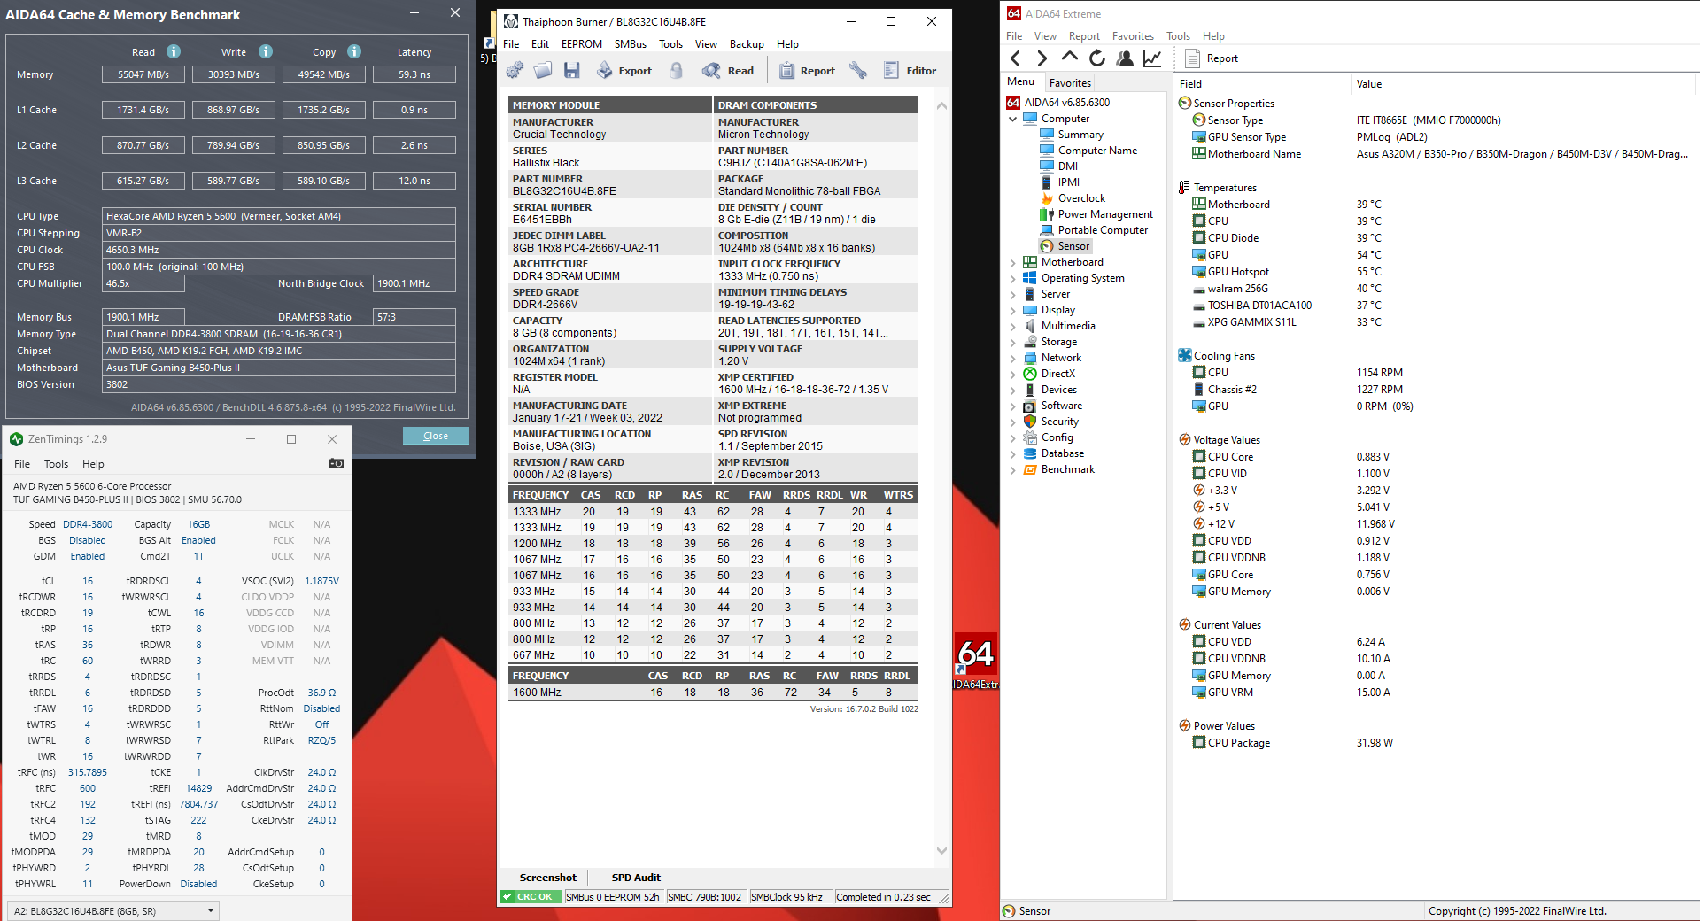Click the CRC OK status indicator
The image size is (1704, 921).
tap(530, 897)
